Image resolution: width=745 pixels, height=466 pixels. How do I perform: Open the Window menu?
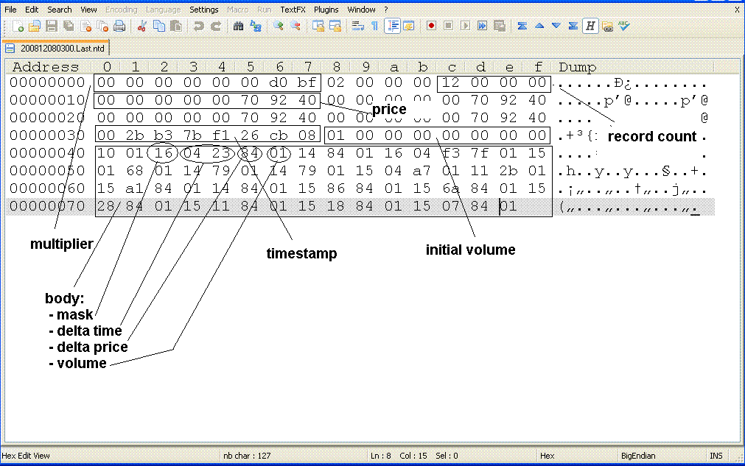point(361,10)
